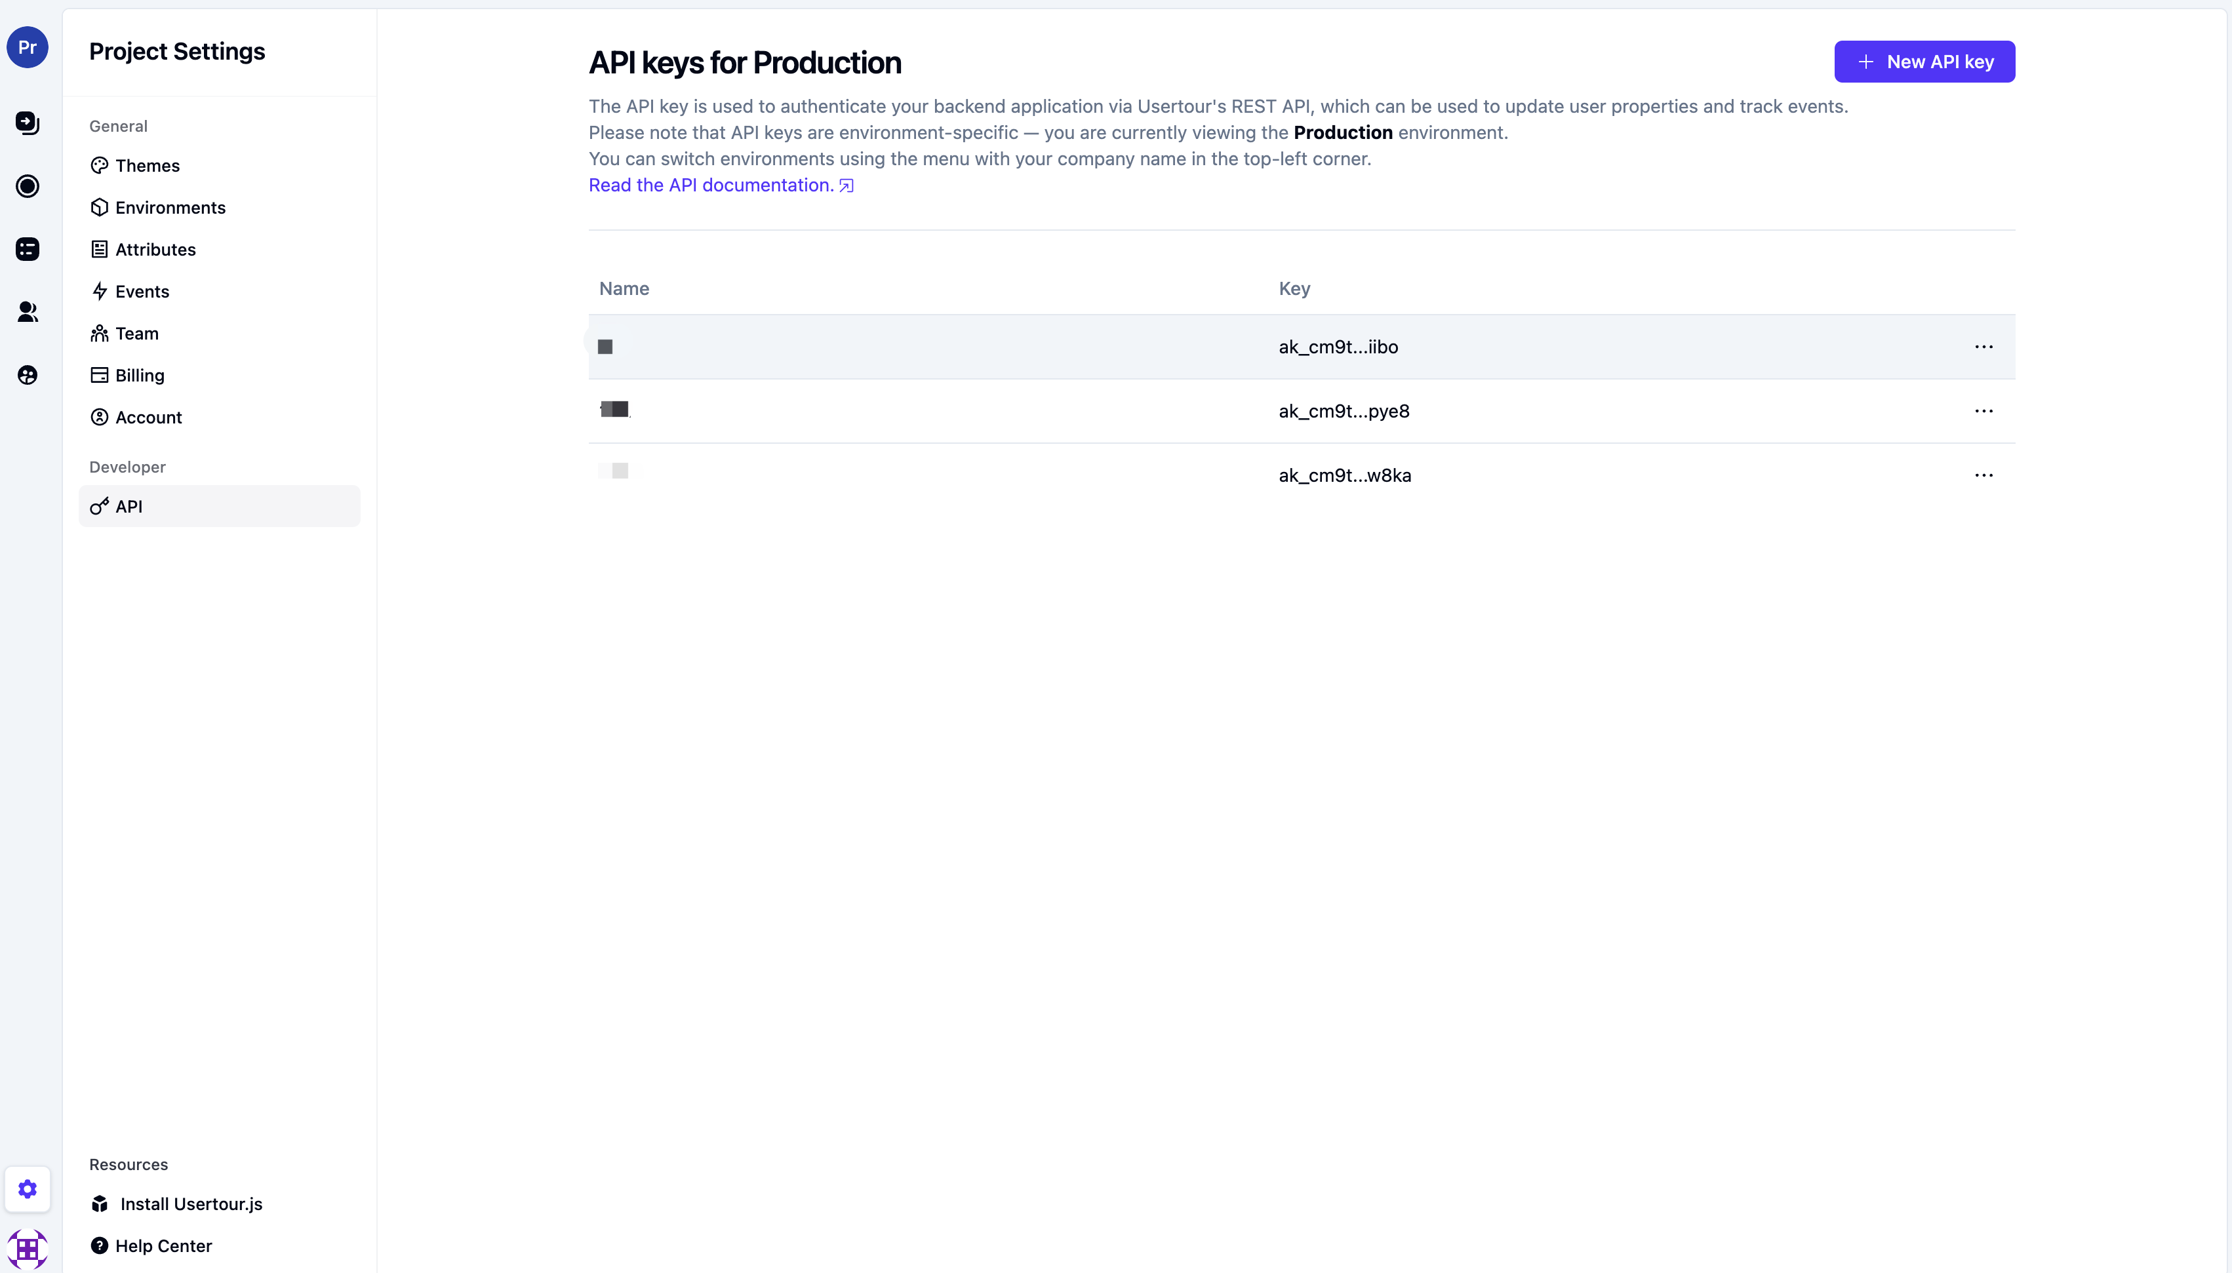Viewport: 2232px width, 1273px height.
Task: Open the Environments settings page
Action: 170,207
